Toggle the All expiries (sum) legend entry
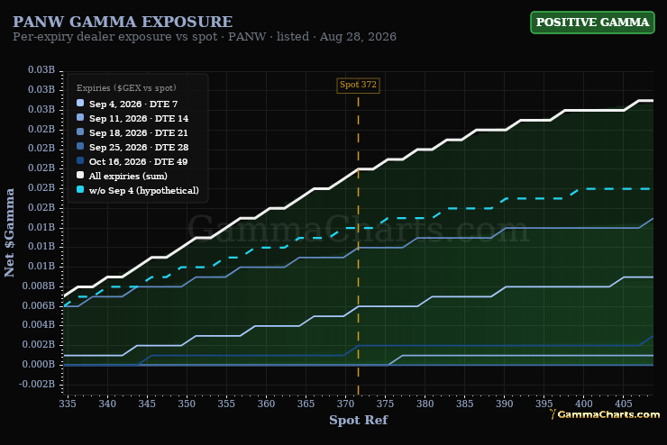667x445 pixels. pos(122,176)
